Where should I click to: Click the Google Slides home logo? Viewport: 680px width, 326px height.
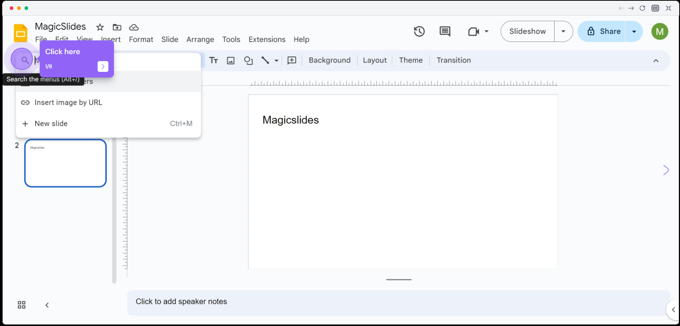(21, 33)
